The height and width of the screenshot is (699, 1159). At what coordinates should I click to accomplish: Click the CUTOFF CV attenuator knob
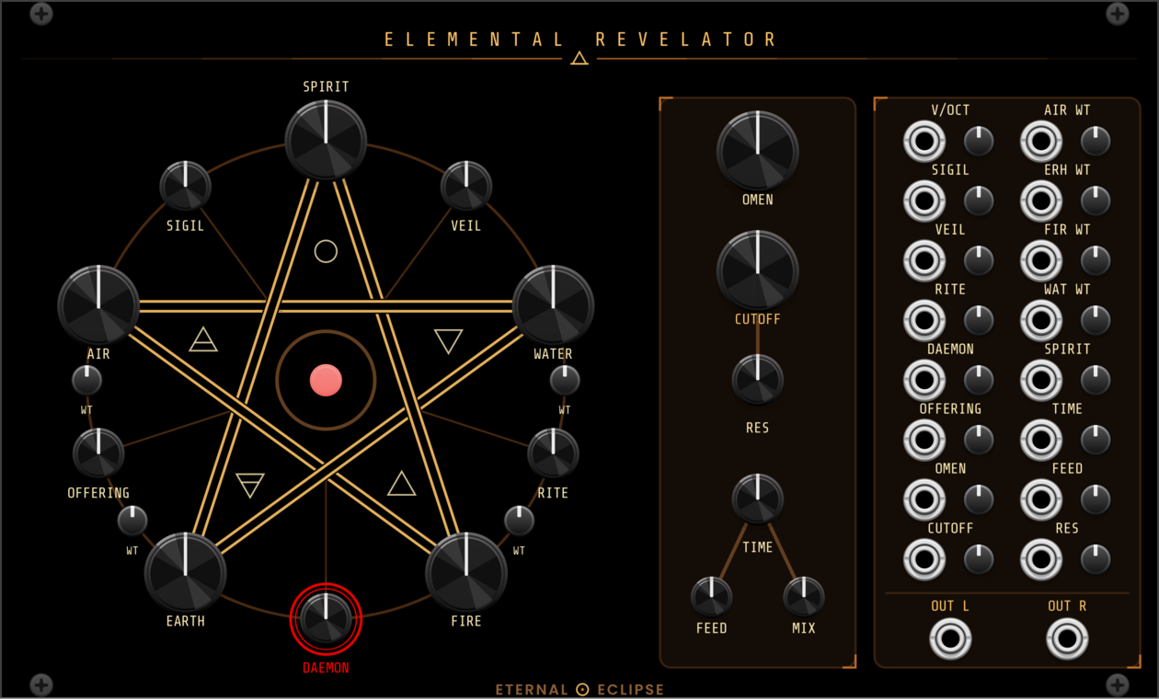[x=979, y=560]
